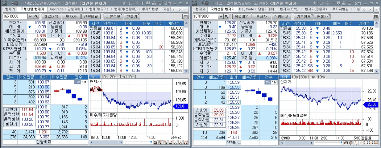Screen dimensions: 381x148
Task: Click 문의 button in left window title bar
Action: 168,3
